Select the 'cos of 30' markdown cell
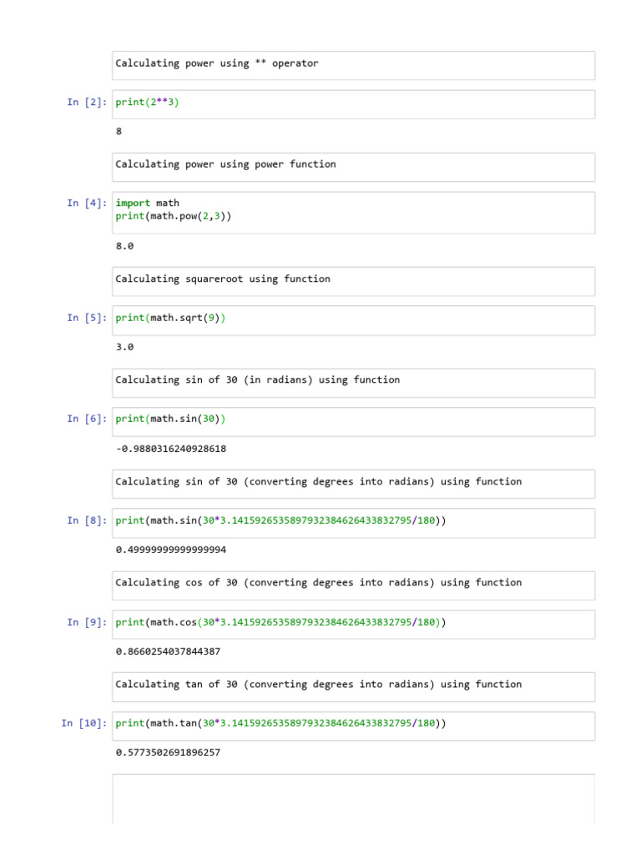The width and height of the screenshot is (641, 854). click(353, 585)
